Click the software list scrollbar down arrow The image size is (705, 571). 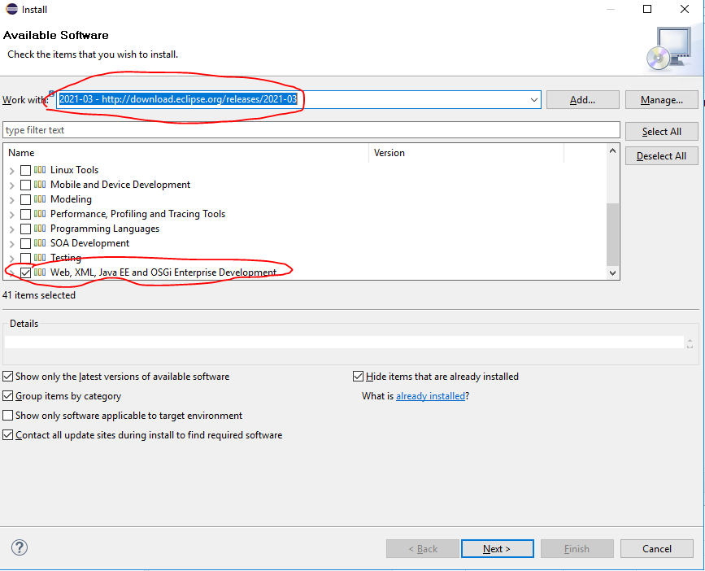(612, 273)
